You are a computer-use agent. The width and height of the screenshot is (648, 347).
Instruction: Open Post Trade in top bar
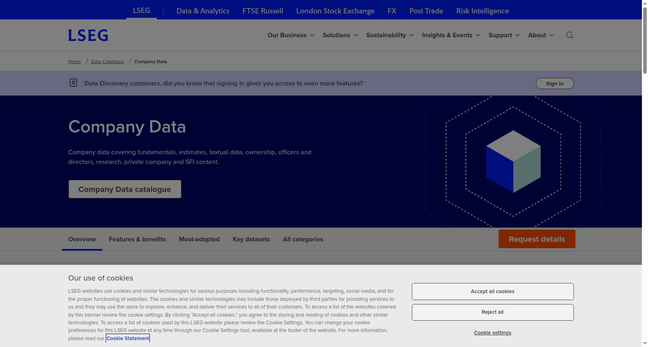(426, 11)
